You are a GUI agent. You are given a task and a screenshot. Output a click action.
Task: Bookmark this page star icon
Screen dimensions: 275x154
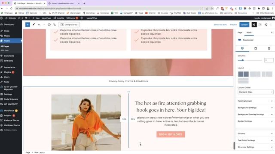point(212,9)
